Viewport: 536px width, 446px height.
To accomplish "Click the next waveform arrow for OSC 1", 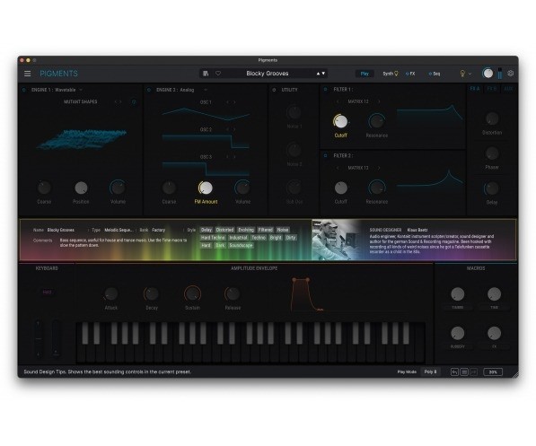I will coord(234,102).
